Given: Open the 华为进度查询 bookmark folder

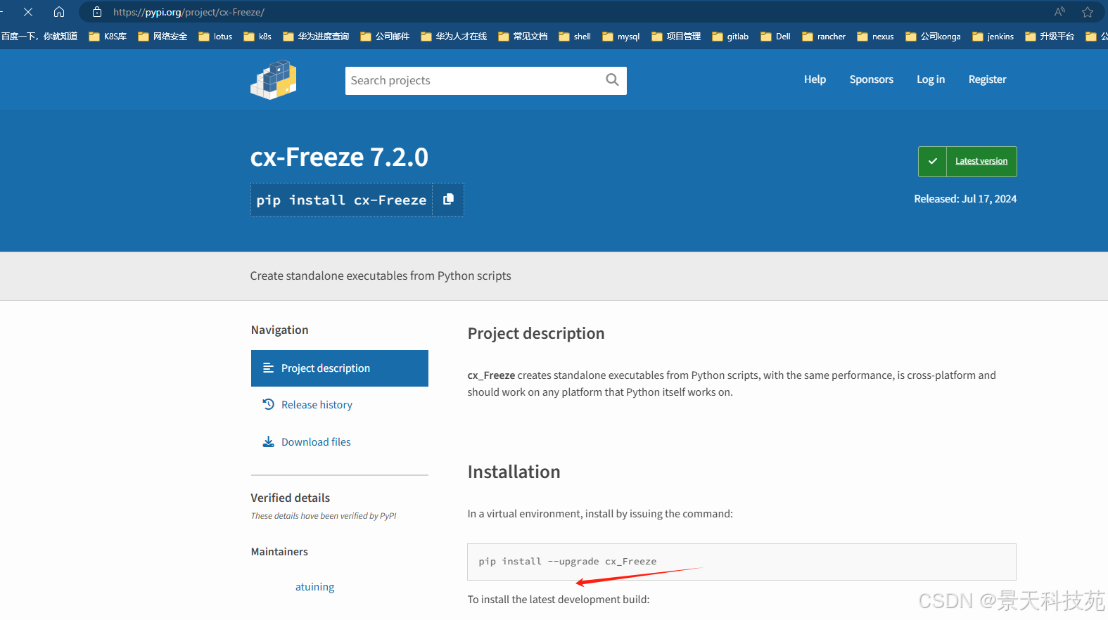Looking at the screenshot, I should [316, 37].
